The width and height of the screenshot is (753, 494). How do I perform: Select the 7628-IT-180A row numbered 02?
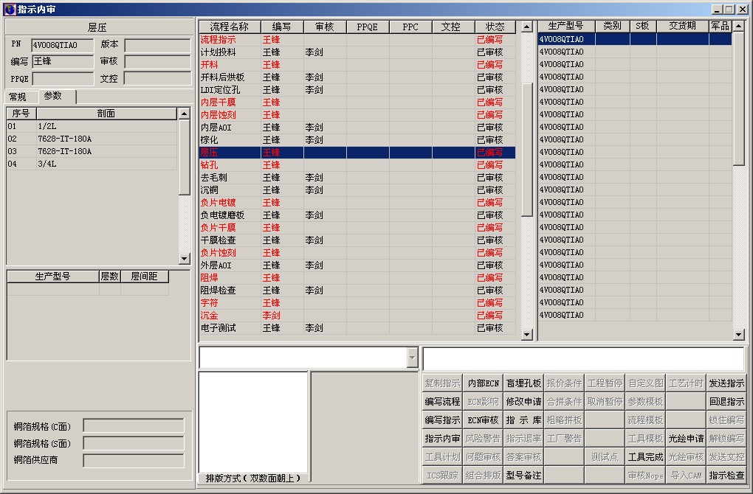click(92, 139)
